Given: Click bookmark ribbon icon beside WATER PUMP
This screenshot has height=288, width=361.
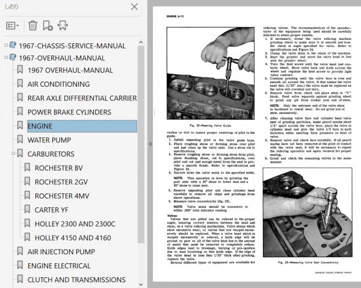Looking at the screenshot, I should coord(20,139).
